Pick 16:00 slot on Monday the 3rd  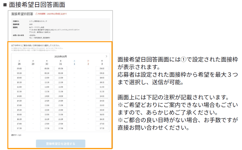point(102,115)
